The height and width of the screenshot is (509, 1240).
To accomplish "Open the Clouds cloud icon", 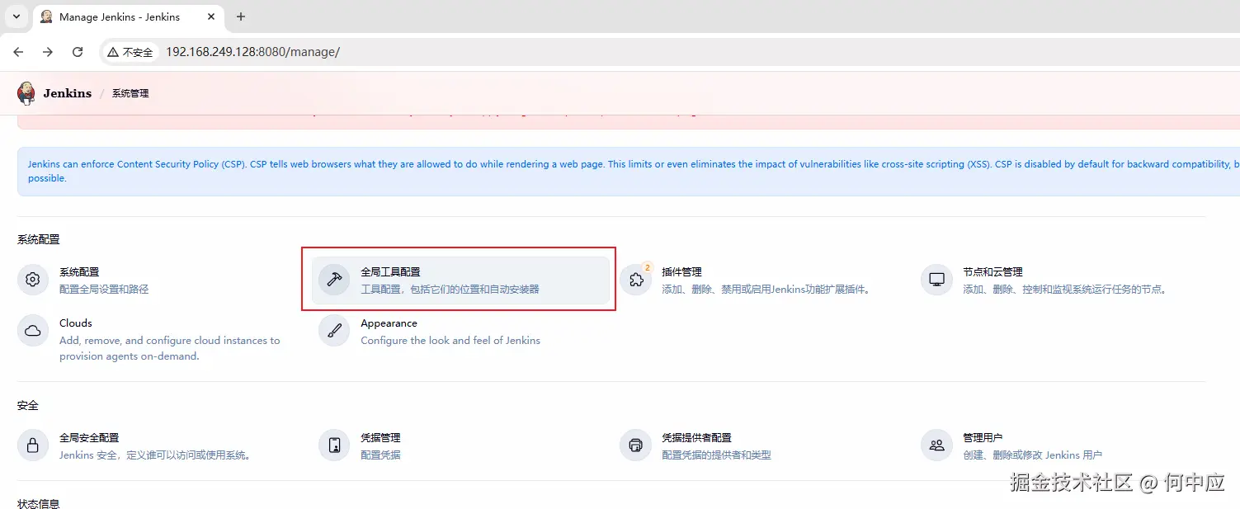I will (33, 331).
